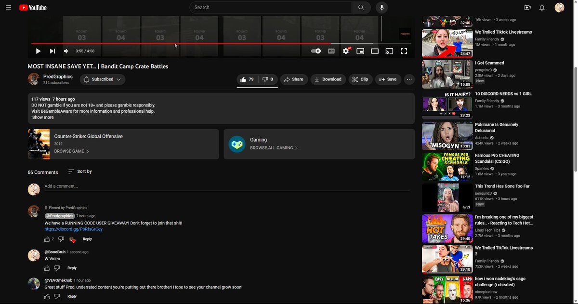Download this video
The height and width of the screenshot is (304, 578).
(x=328, y=79)
